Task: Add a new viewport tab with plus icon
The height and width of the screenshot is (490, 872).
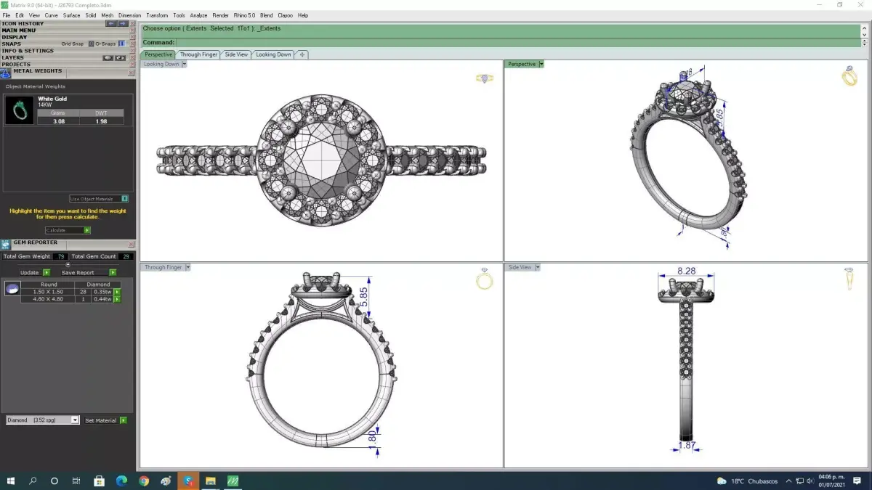Action: [302, 54]
